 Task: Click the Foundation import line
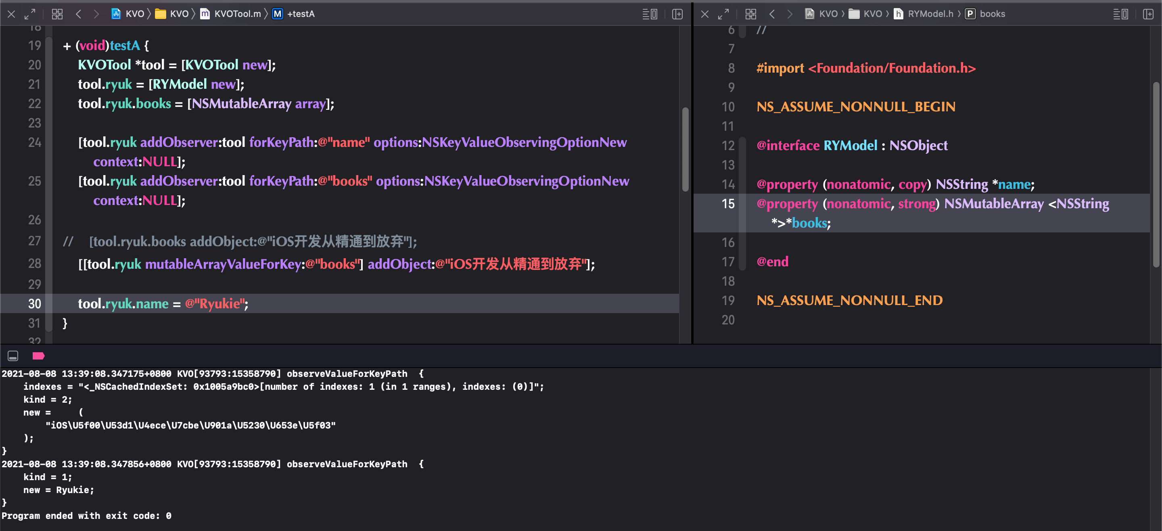pyautogui.click(x=866, y=68)
